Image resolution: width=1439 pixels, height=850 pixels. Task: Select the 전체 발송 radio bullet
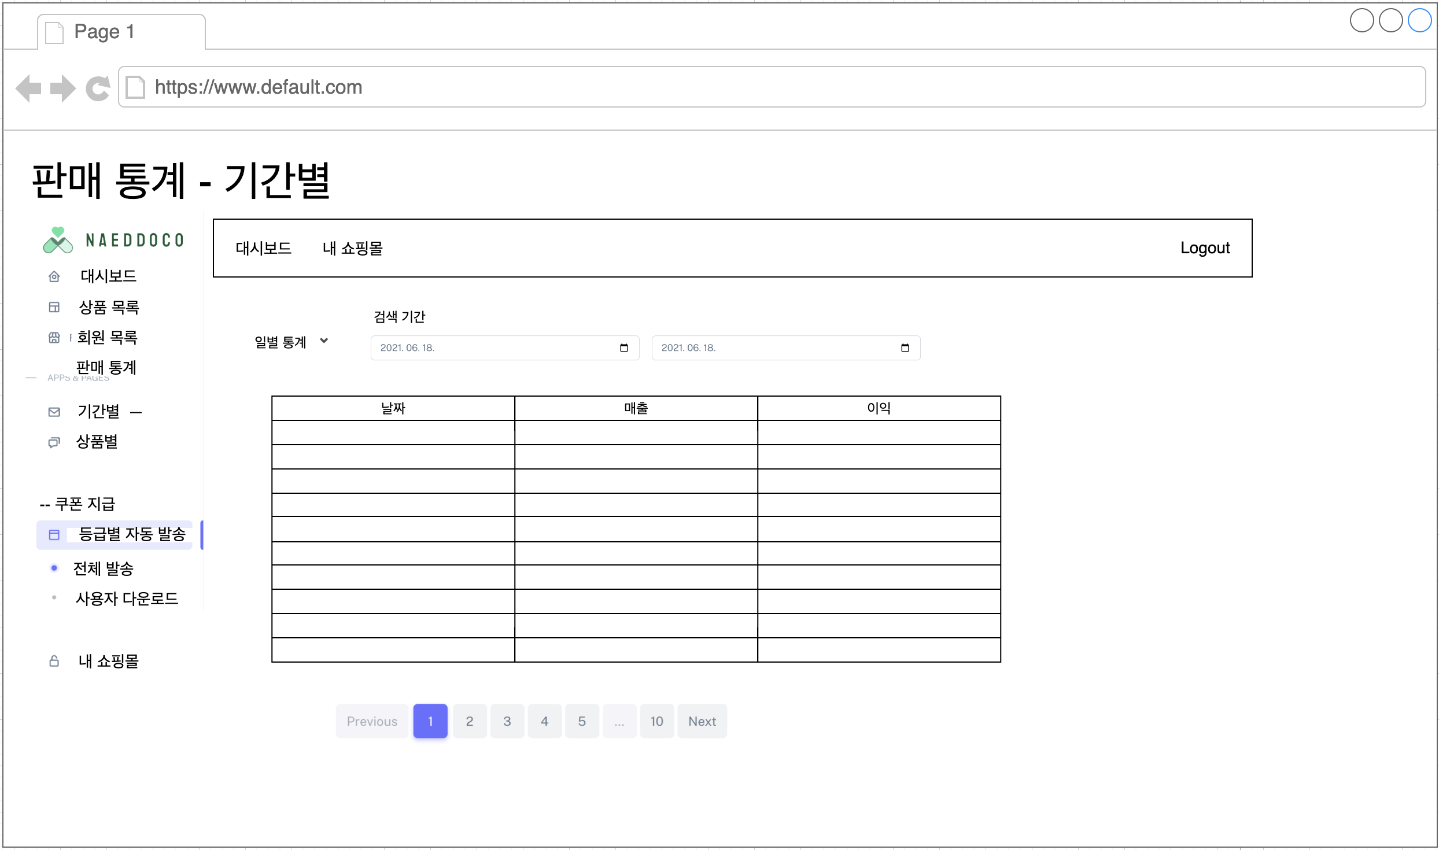tap(54, 568)
